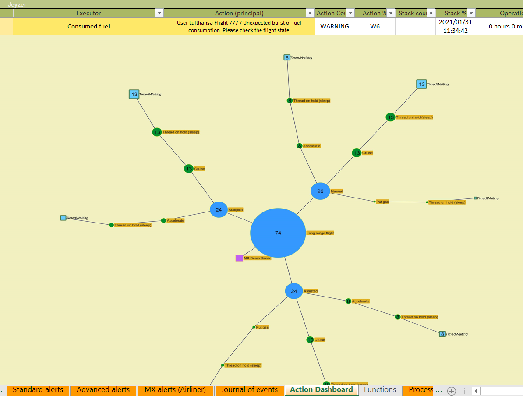Click the green Cruise node under Manual
Viewport: 523px width, 396px height.
pos(357,153)
